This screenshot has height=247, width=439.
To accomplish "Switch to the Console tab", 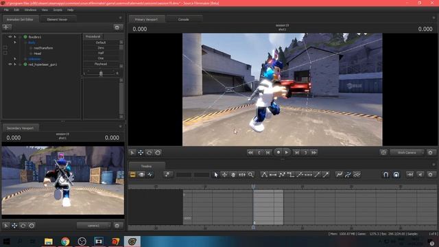I will pos(183,19).
